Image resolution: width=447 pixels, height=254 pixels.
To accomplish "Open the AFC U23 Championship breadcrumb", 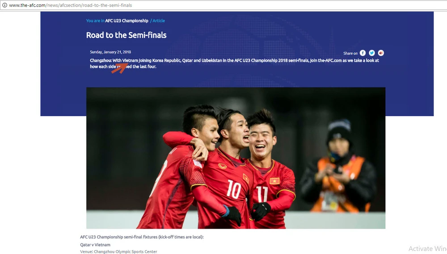I will tap(127, 21).
